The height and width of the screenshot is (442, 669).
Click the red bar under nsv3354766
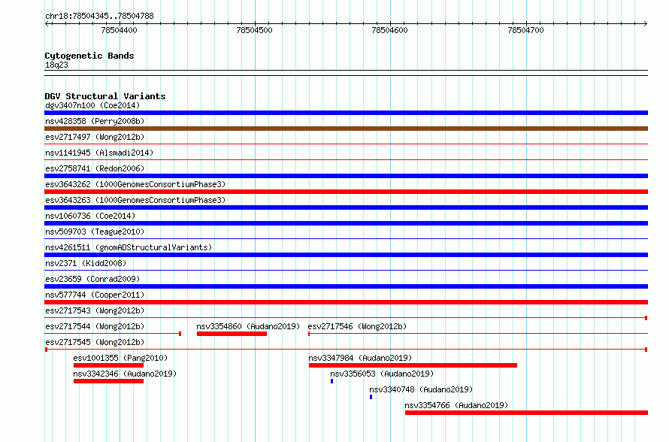point(526,413)
